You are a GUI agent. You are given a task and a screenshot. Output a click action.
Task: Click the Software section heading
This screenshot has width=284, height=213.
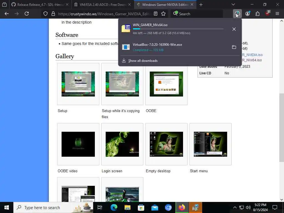67,35
